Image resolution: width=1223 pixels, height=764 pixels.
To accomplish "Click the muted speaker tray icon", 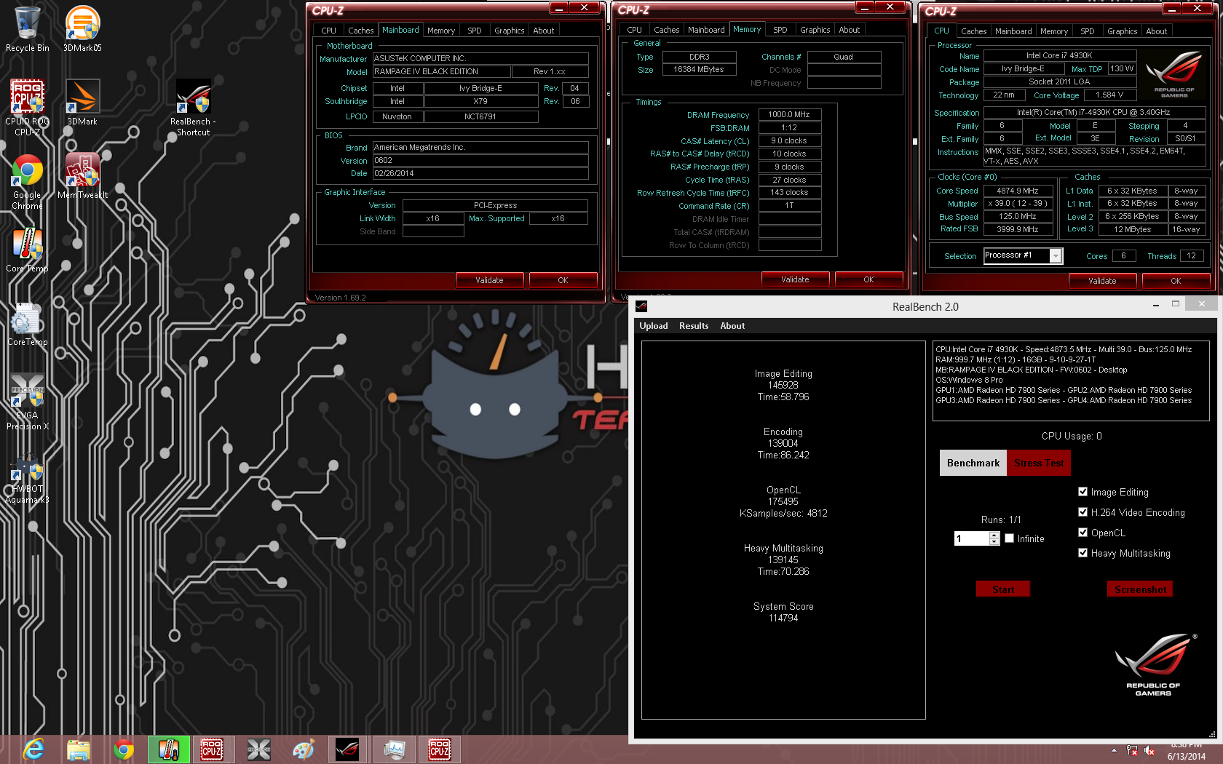I will [1149, 750].
